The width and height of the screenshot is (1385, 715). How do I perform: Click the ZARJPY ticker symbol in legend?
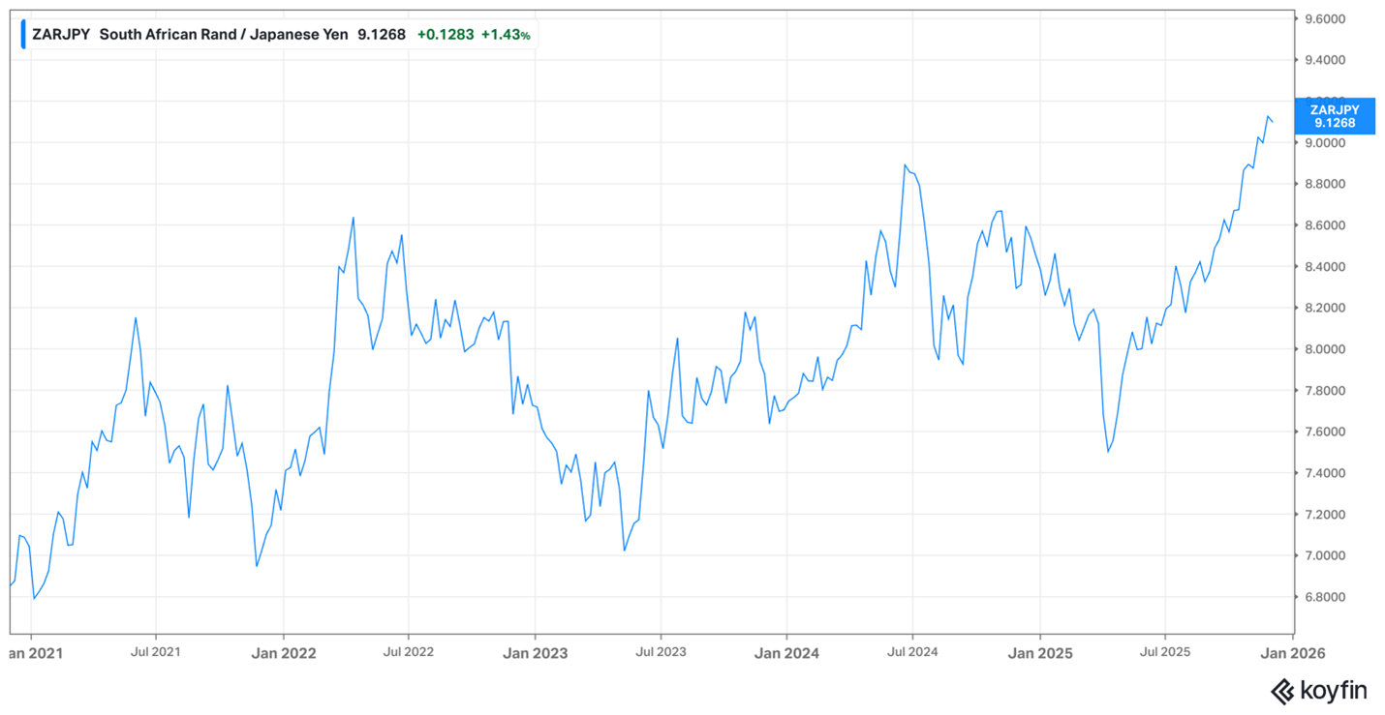pyautogui.click(x=61, y=34)
